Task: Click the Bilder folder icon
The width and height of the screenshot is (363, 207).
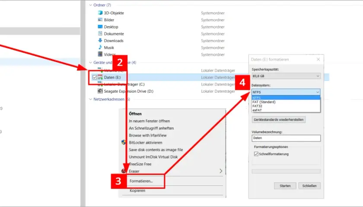Action: (x=100, y=20)
